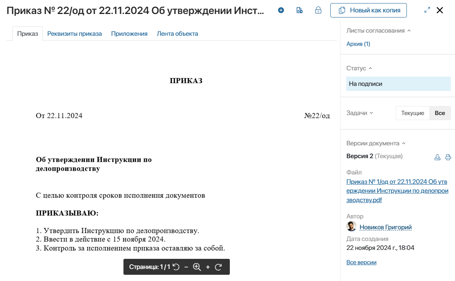Image resolution: width=455 pixels, height=281 pixels.
Task: Close the order document window
Action: pyautogui.click(x=440, y=10)
